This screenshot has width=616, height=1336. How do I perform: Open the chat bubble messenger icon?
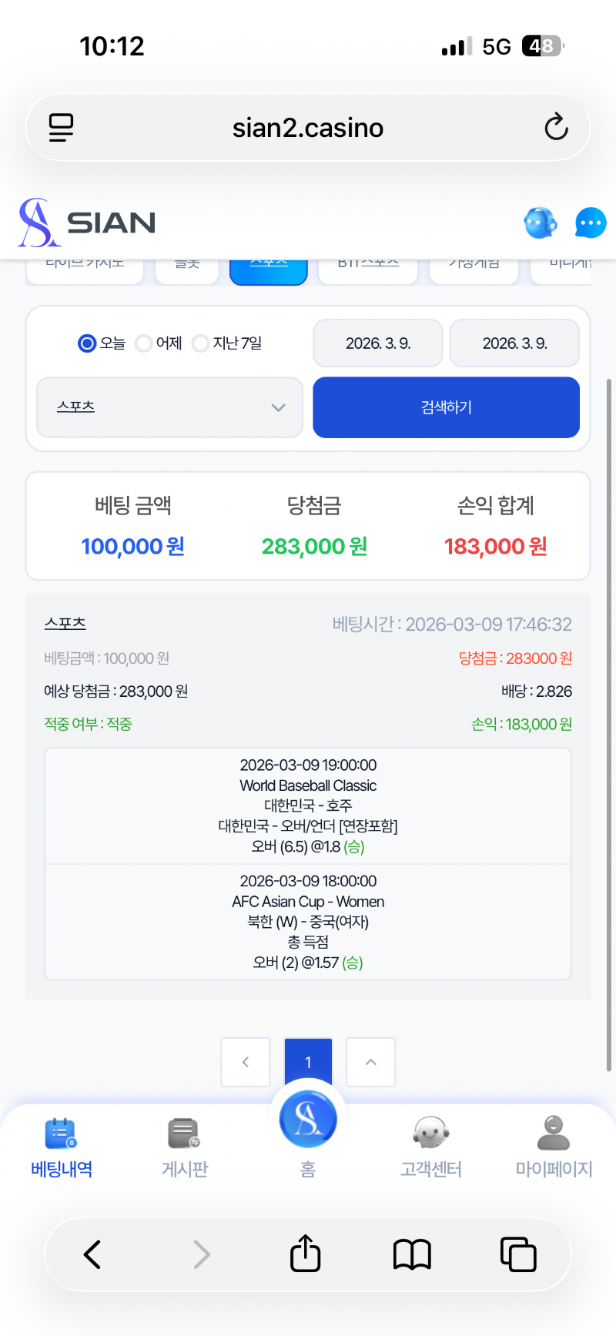pos(591,223)
